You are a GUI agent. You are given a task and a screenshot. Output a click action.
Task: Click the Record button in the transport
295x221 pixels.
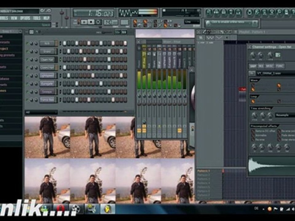98,22
